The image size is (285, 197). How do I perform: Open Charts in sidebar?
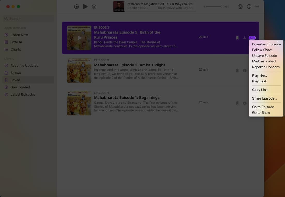(x=28, y=50)
